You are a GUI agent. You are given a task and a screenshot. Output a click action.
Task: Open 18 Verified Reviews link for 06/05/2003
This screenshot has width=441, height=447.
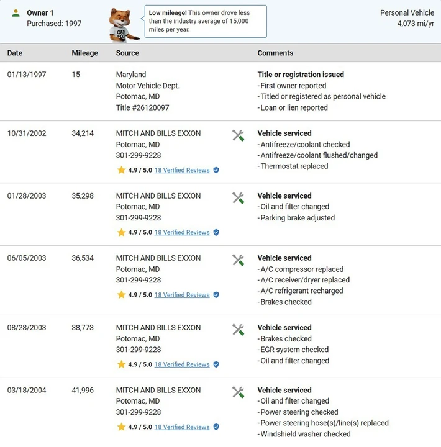coord(182,295)
